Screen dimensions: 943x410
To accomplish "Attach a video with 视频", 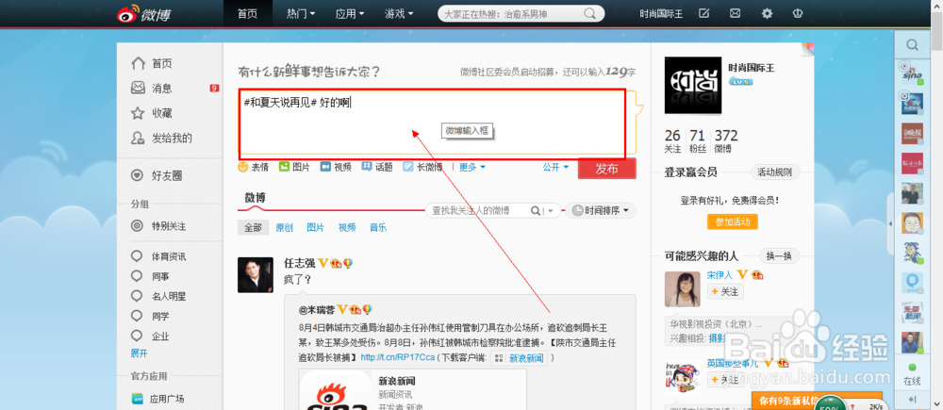I will tap(336, 167).
